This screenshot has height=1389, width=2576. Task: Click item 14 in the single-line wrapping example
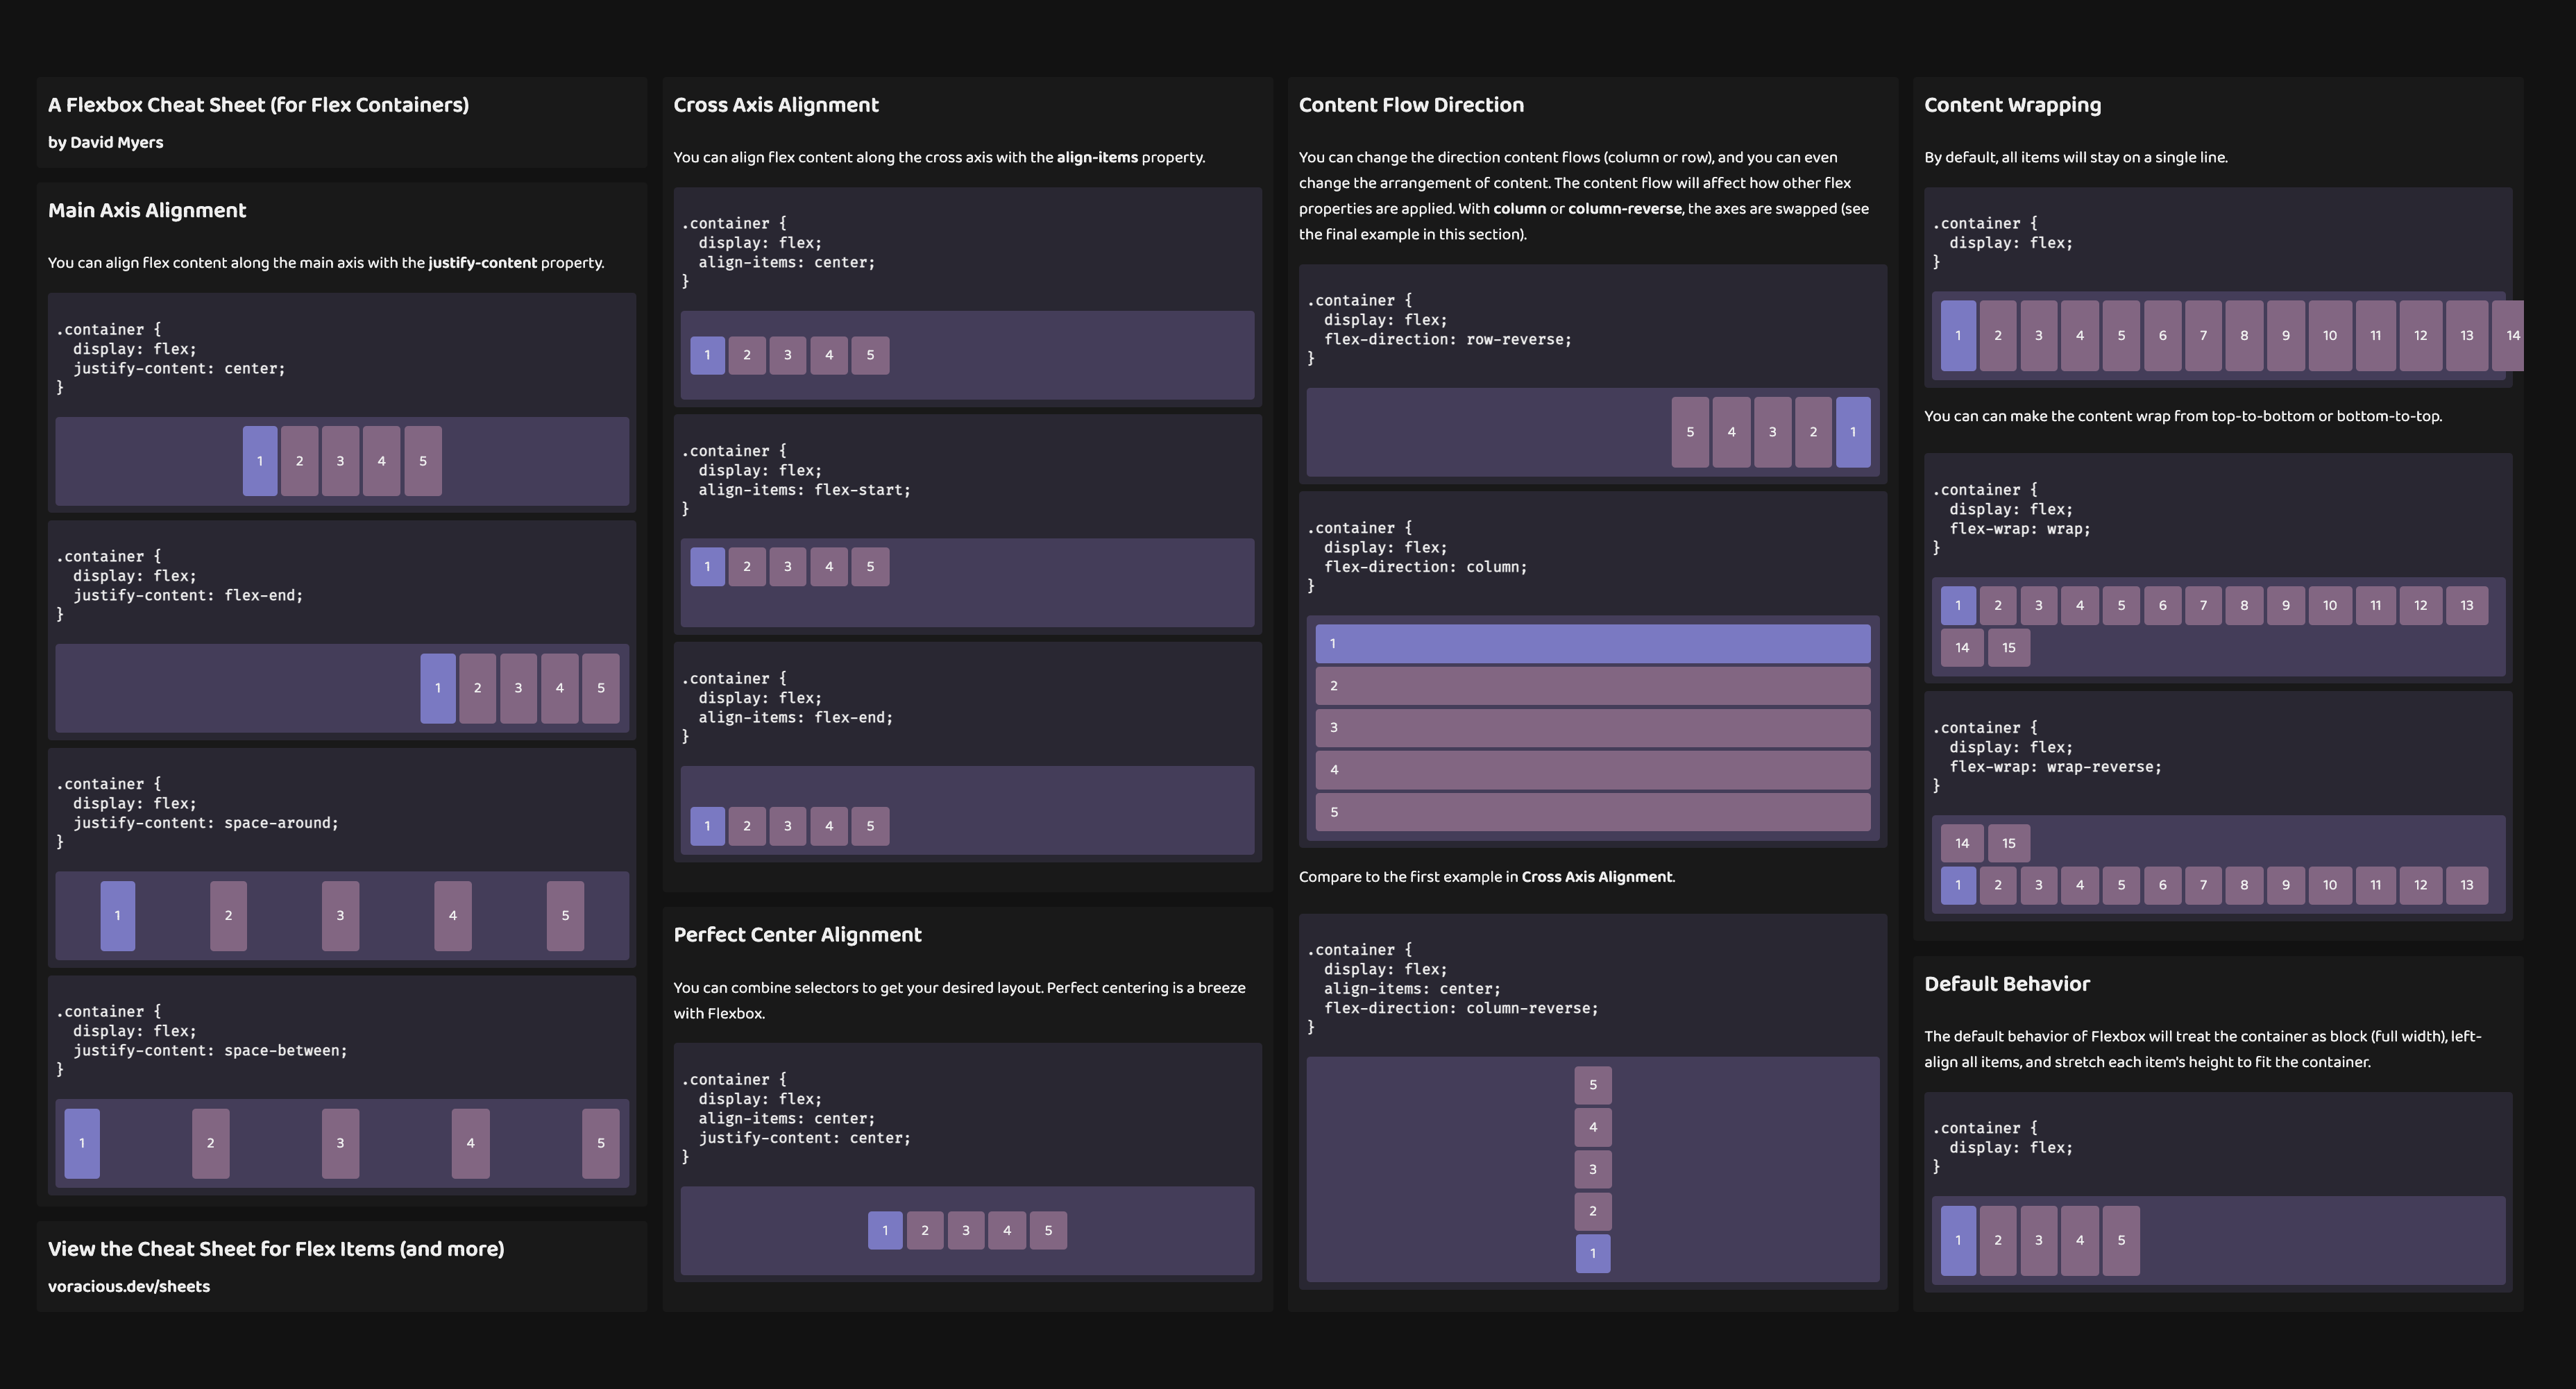[x=2513, y=336]
